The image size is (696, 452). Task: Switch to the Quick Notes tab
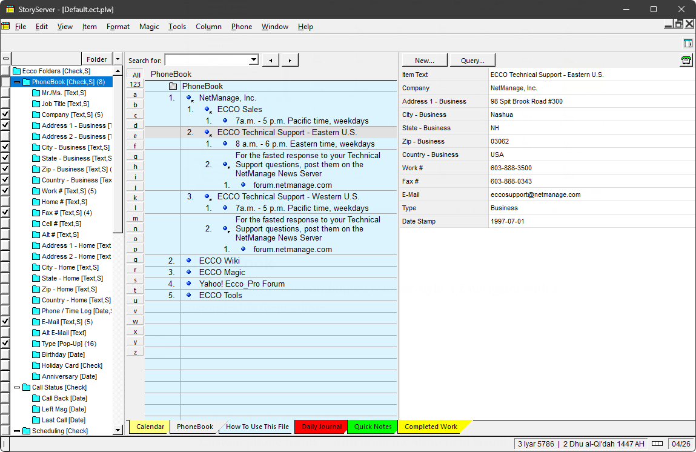tap(373, 427)
